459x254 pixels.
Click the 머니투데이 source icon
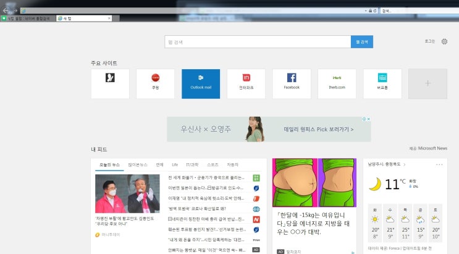click(98, 235)
